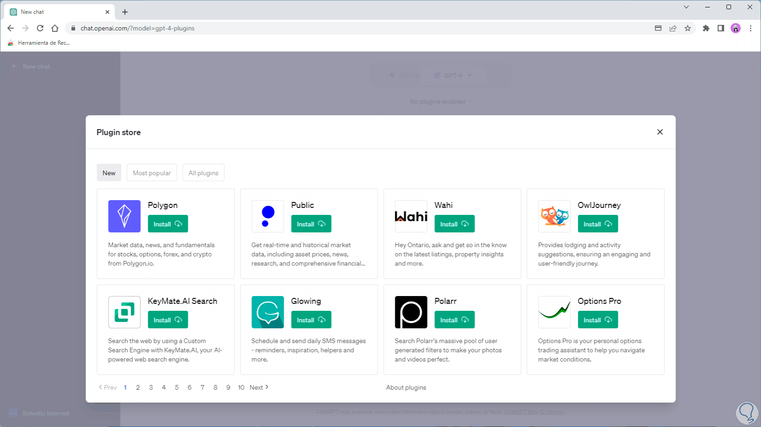Go to plugin page 3
This screenshot has width=761, height=427.
point(151,387)
